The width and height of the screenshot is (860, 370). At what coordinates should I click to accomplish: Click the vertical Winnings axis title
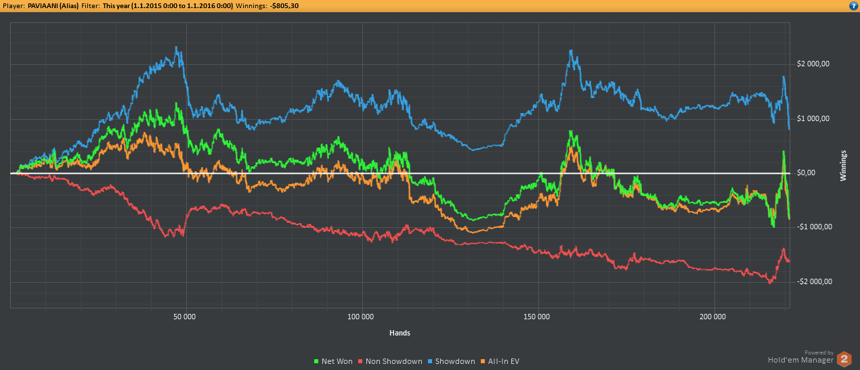843,165
